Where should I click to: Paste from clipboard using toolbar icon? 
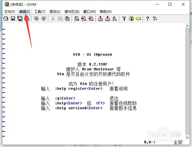click(67, 19)
